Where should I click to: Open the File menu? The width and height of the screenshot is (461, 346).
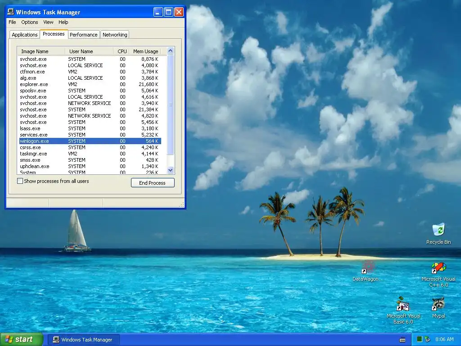point(12,22)
